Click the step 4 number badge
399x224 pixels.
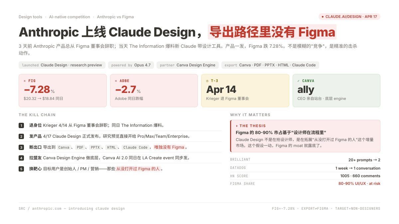click(21, 158)
